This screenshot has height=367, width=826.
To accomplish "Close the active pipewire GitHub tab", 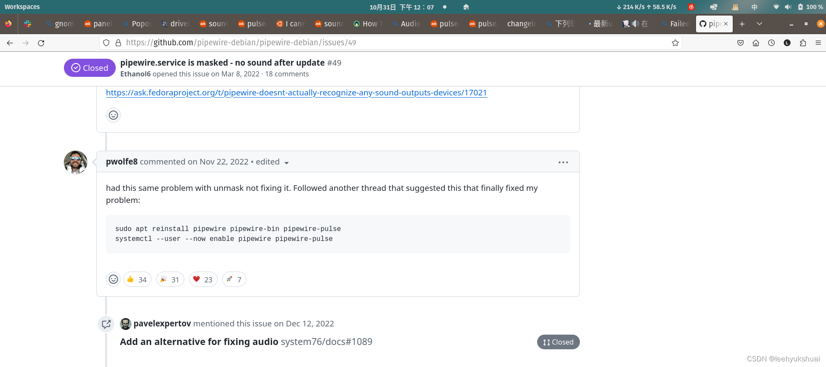I will [726, 24].
